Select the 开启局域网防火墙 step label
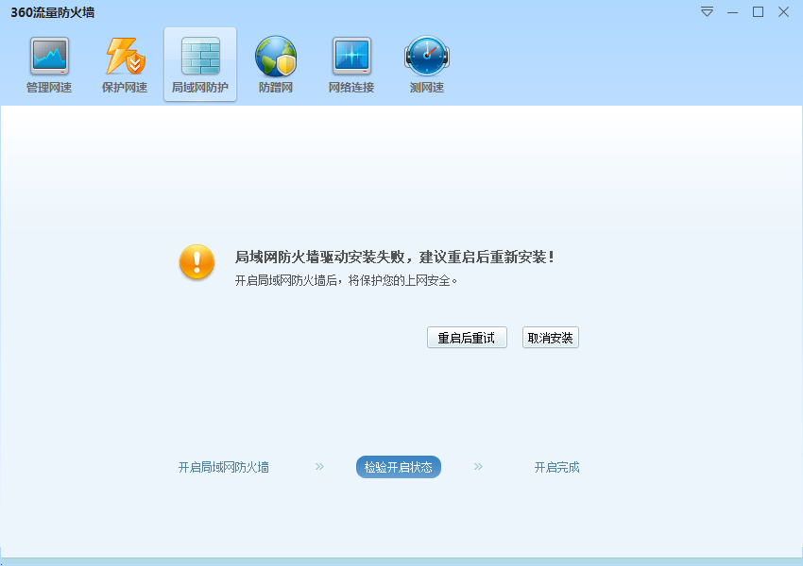 point(224,467)
